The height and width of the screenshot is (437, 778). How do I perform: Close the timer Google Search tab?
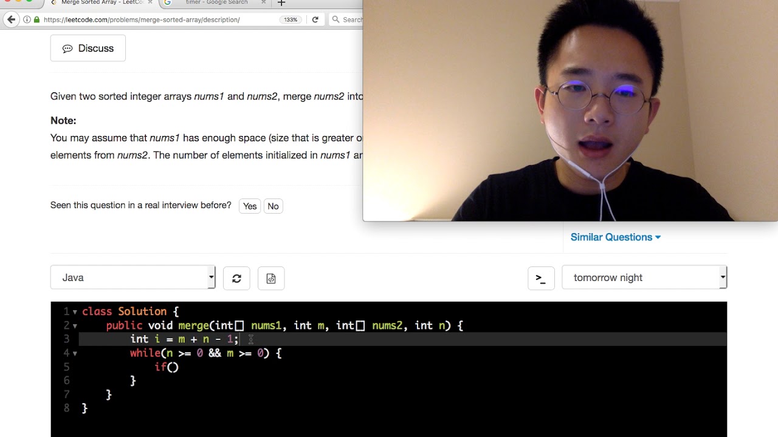[x=263, y=2]
